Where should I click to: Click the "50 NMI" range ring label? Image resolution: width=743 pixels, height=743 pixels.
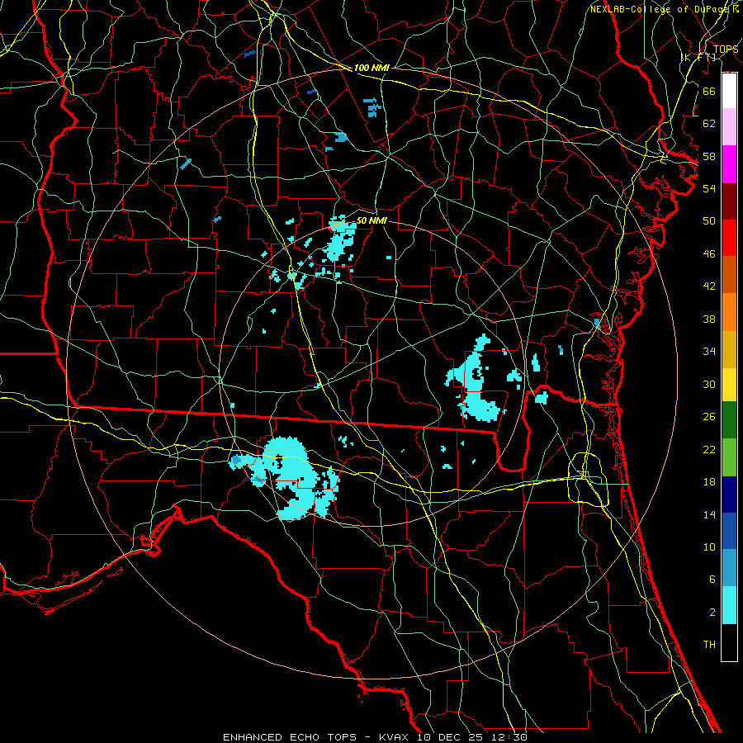371,220
